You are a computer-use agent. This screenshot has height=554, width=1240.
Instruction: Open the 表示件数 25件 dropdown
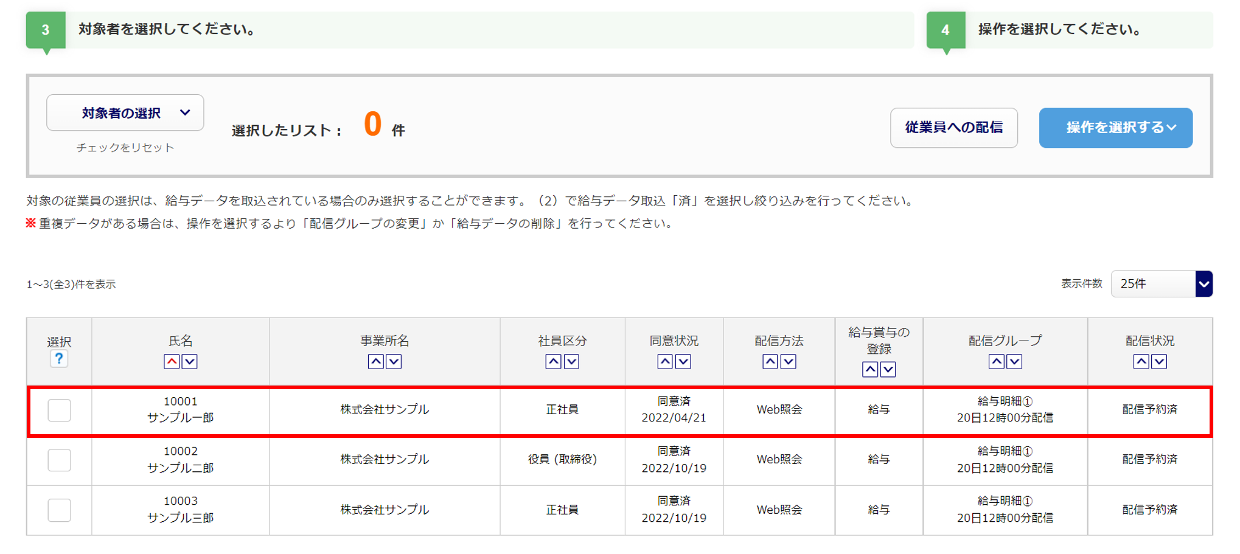coord(1162,284)
